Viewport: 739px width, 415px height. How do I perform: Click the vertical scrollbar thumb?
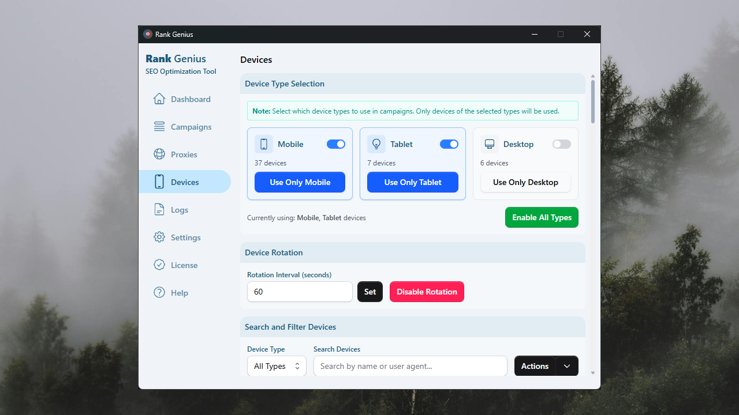[592, 101]
